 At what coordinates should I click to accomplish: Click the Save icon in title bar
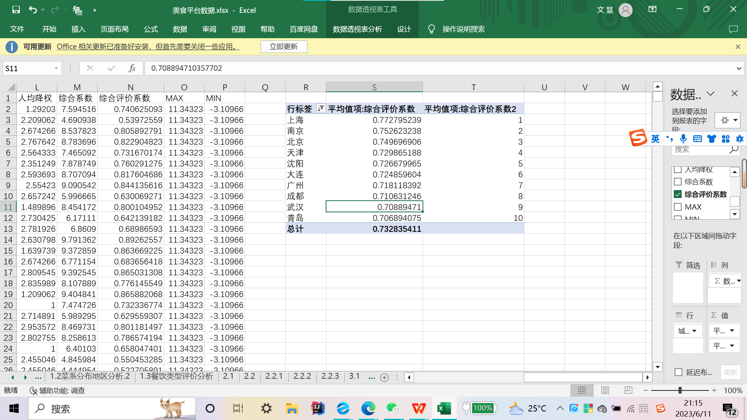point(16,10)
